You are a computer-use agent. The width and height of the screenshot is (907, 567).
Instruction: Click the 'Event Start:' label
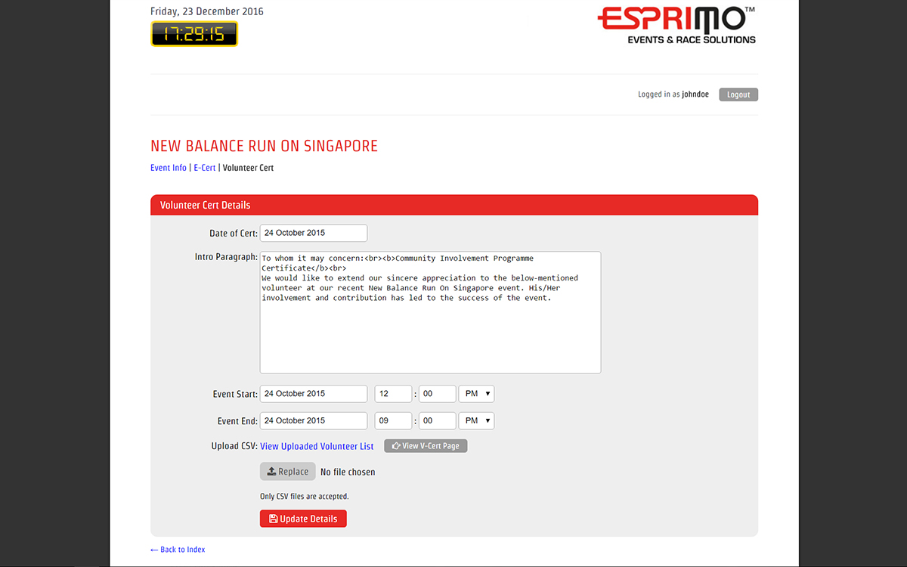[x=235, y=394]
